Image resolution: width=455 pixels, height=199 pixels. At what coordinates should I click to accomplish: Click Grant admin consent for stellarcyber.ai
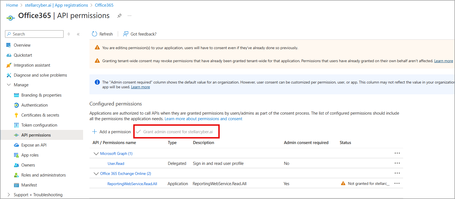(x=178, y=132)
